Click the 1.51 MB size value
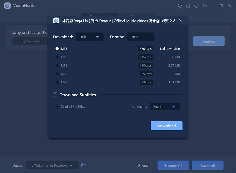 point(174,82)
